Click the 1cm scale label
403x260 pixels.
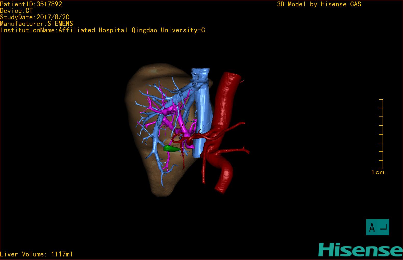tap(378, 172)
